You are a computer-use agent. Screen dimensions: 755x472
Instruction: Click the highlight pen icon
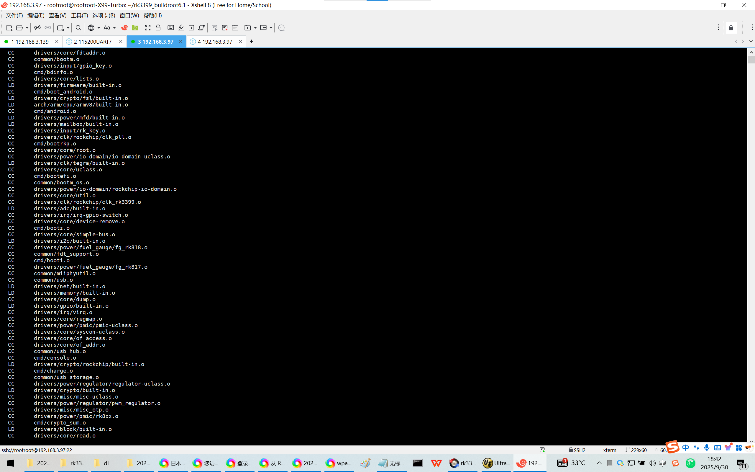click(x=181, y=28)
